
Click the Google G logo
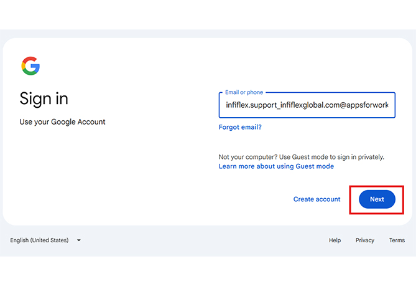click(x=30, y=66)
